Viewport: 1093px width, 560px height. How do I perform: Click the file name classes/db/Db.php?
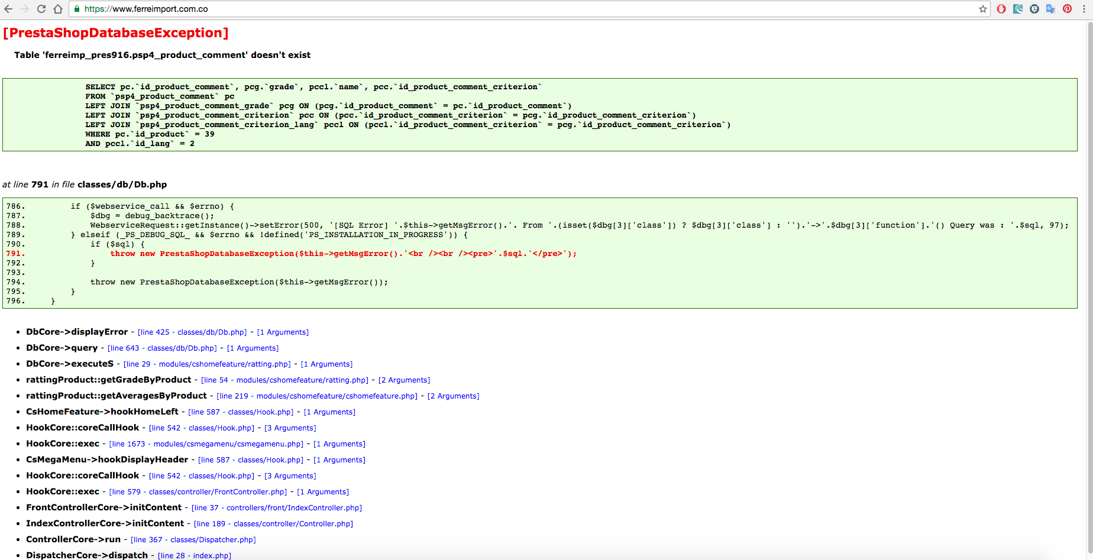tap(122, 184)
